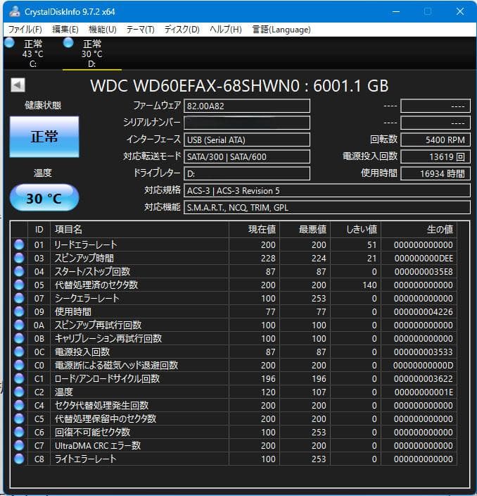Image resolution: width=477 pixels, height=496 pixels.
Task: Click the drive letter field D:
Action: point(247,173)
